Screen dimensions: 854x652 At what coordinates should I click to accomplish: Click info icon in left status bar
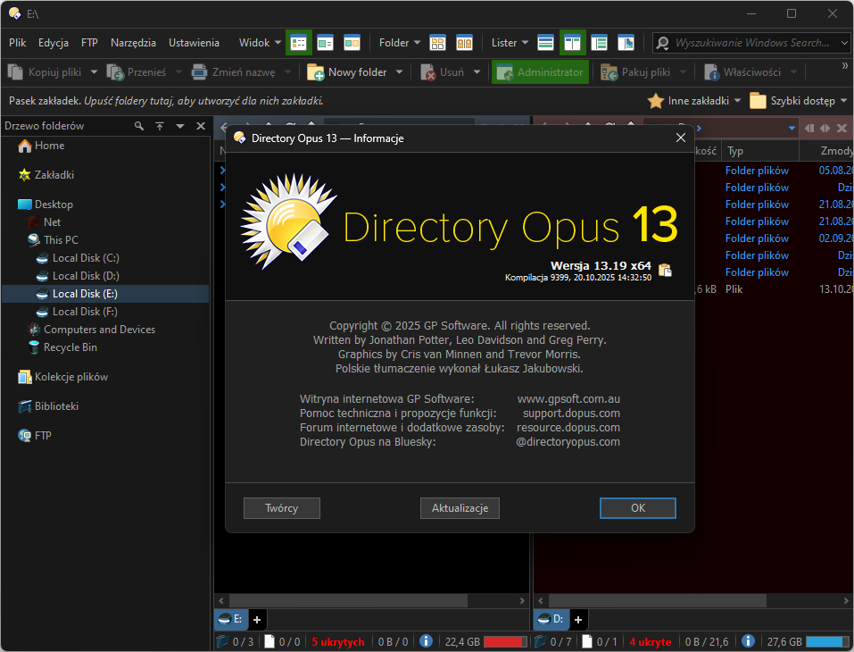pyautogui.click(x=426, y=641)
